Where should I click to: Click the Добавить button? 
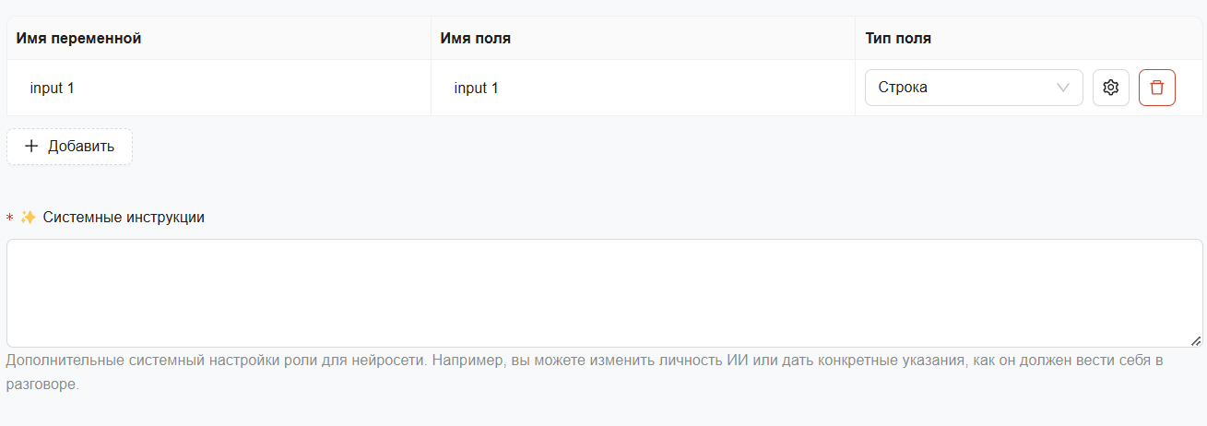(x=69, y=147)
